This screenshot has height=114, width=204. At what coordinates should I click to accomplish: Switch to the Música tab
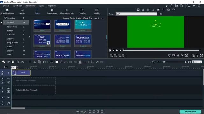pyautogui.click(x=22, y=11)
